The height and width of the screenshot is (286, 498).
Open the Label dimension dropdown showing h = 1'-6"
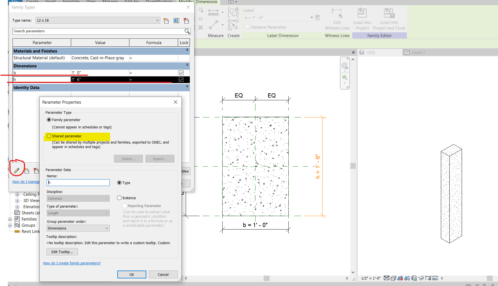311,17
